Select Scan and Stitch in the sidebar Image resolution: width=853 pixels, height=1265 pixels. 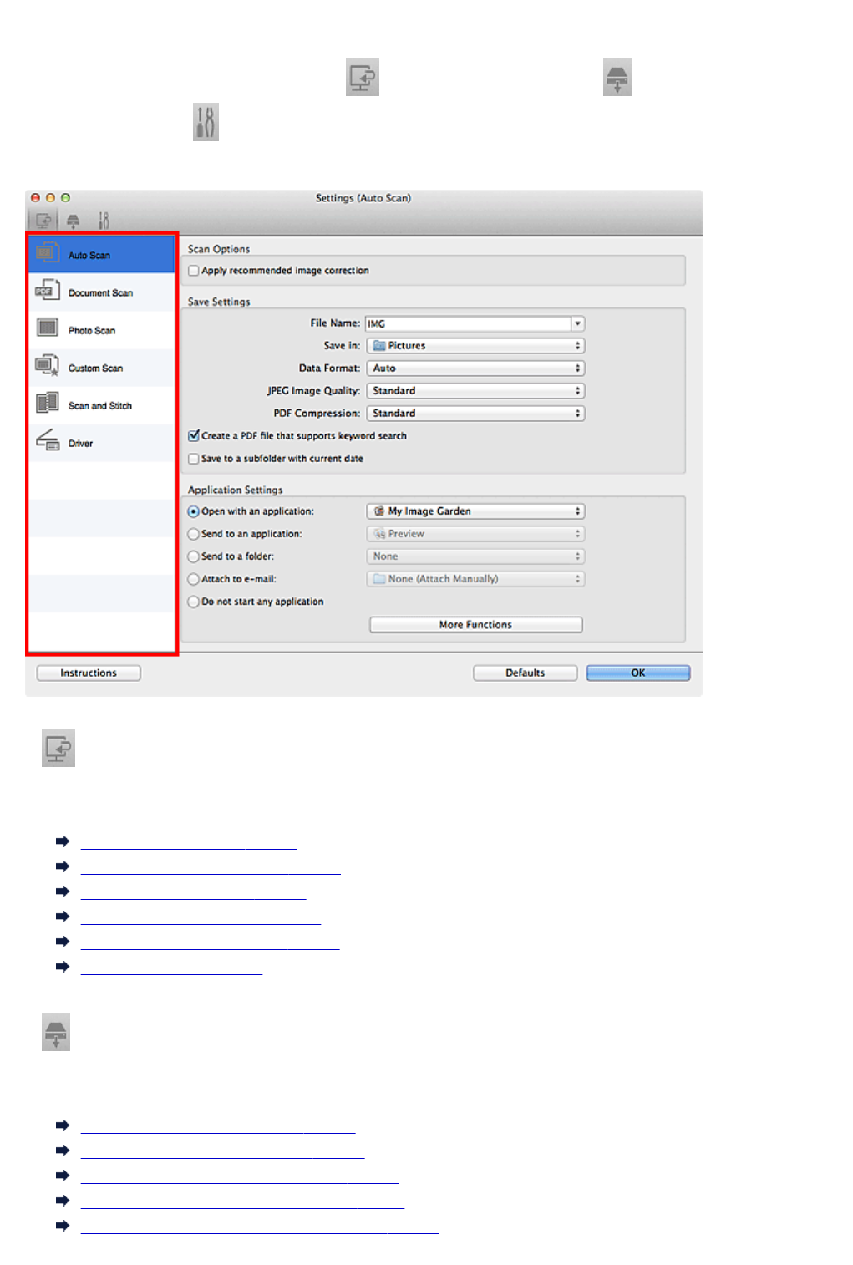tap(102, 405)
